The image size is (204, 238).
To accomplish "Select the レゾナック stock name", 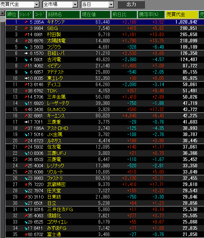I will pyautogui.click(x=56, y=166).
